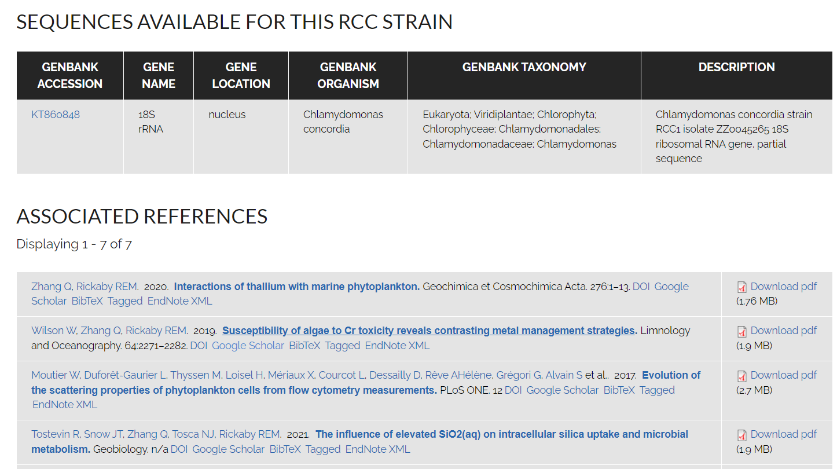Download pdf for Tostevin 2021 reference

click(x=783, y=434)
